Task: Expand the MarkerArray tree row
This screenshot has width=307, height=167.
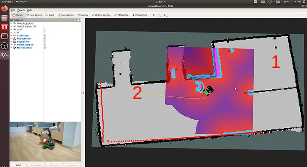Action: pos(11,48)
